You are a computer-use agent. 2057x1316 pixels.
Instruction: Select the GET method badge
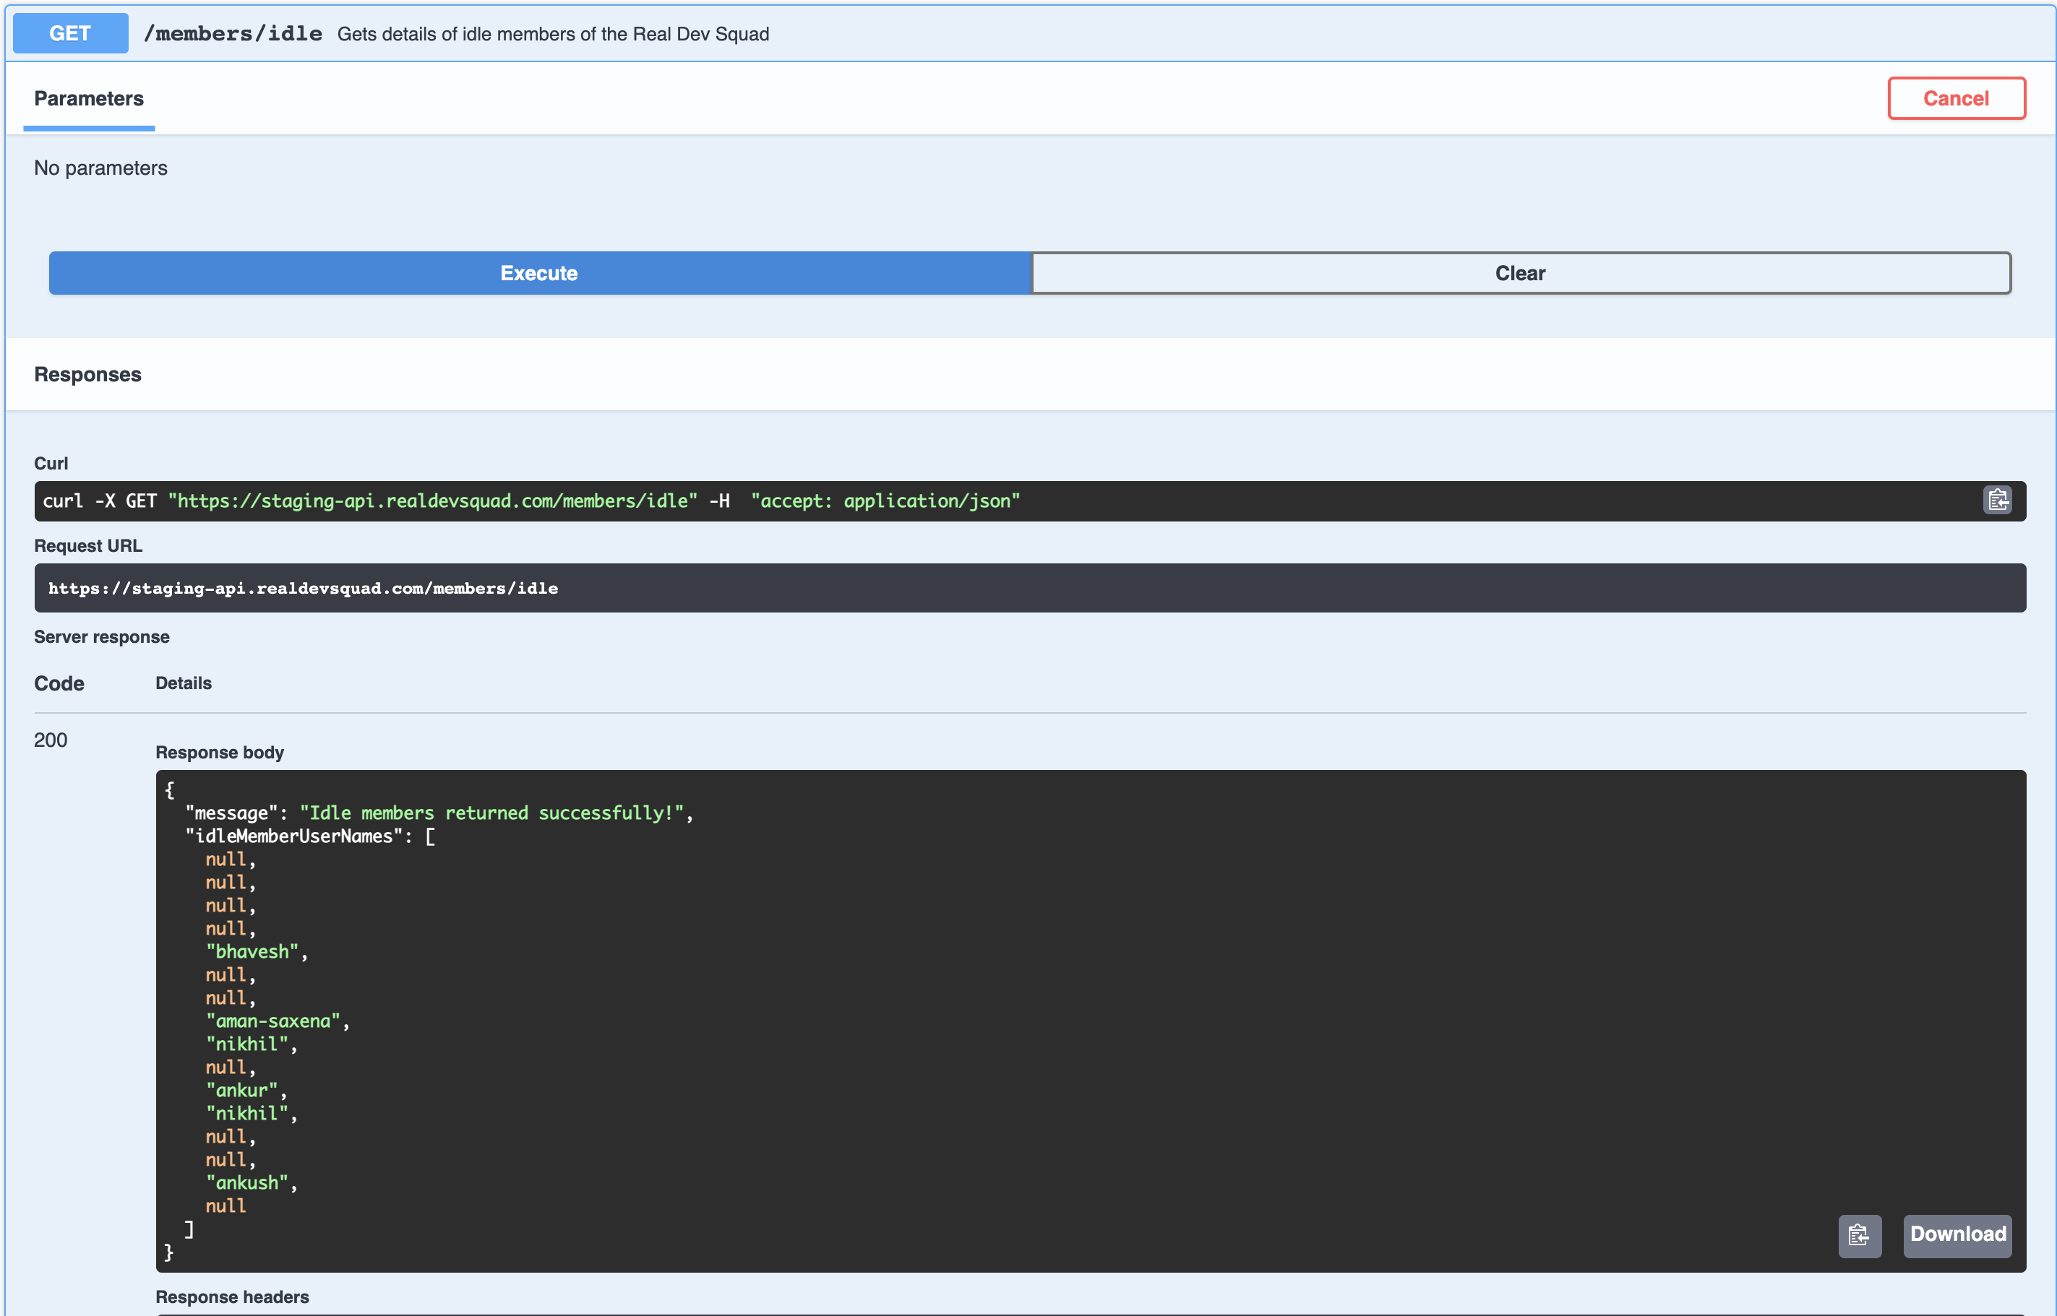coord(70,33)
